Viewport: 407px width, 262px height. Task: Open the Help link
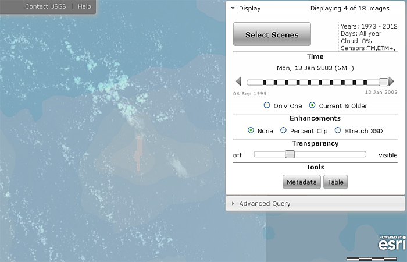[x=84, y=6]
